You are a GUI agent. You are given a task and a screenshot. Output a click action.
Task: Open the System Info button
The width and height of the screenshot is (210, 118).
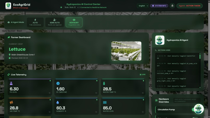159,6
